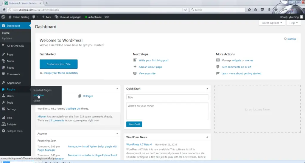Click the Save Draft button
The width and height of the screenshot is (305, 163).
(134, 124)
